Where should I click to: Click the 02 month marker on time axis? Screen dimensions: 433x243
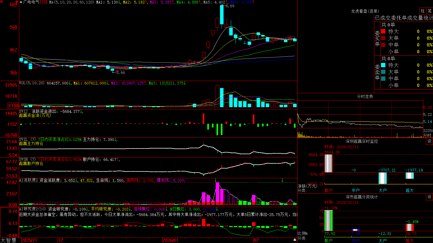click(256, 240)
